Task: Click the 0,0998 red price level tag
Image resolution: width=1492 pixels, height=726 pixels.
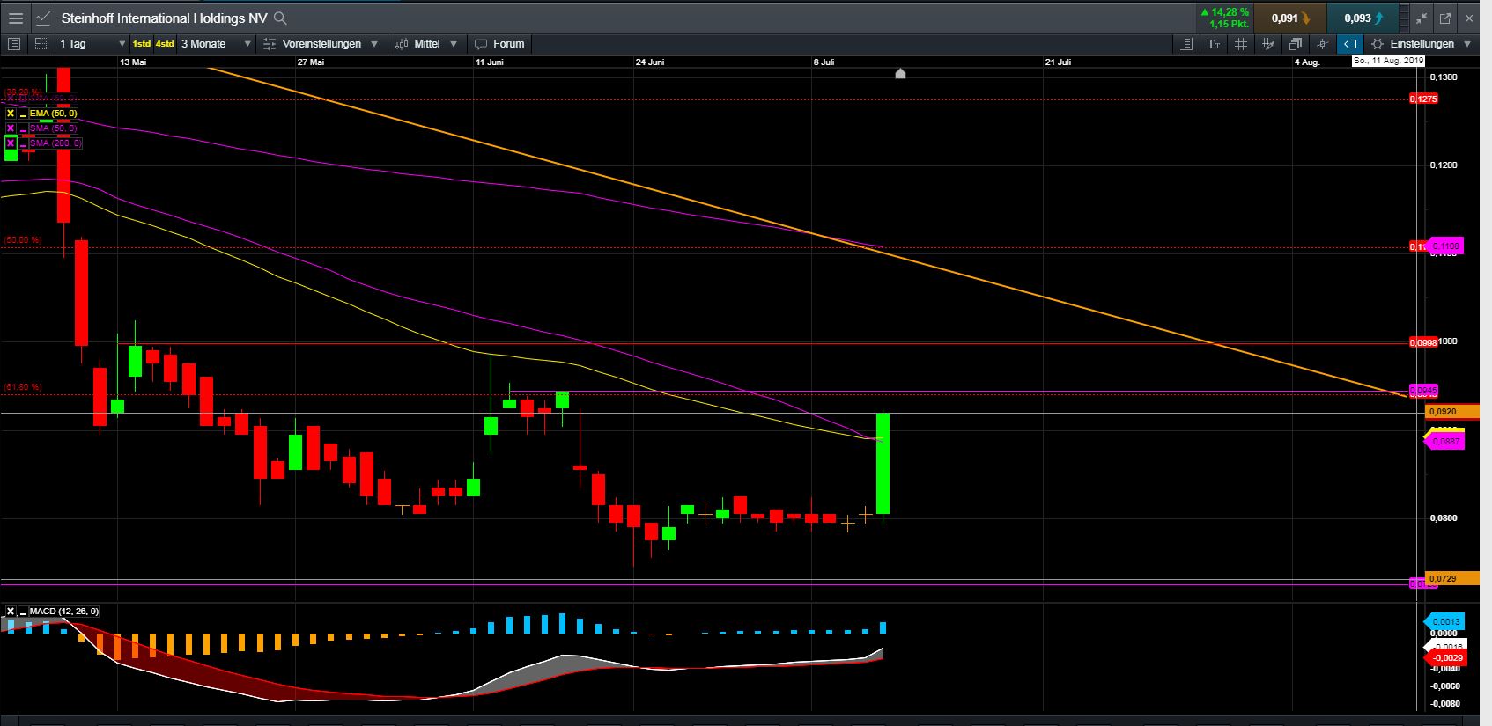Action: pos(1423,342)
